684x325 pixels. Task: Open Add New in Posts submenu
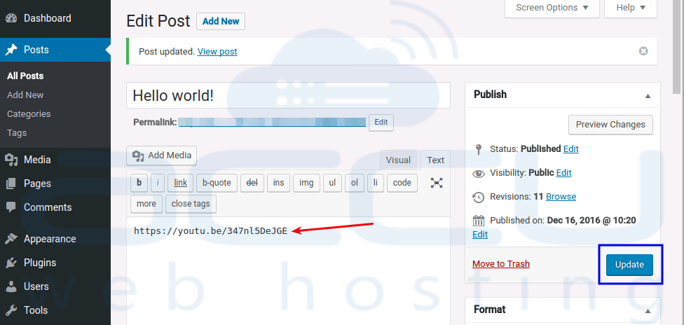click(25, 95)
